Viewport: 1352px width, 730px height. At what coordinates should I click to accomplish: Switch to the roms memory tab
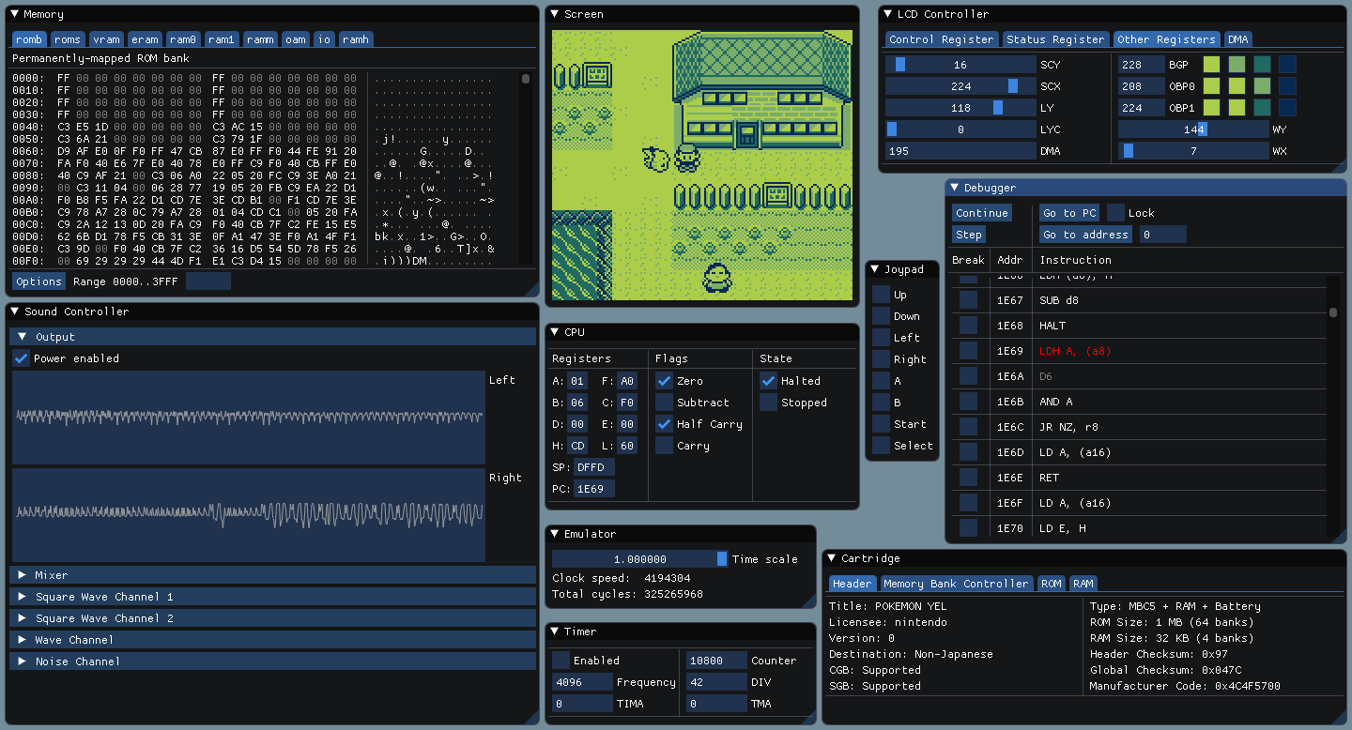pos(67,39)
